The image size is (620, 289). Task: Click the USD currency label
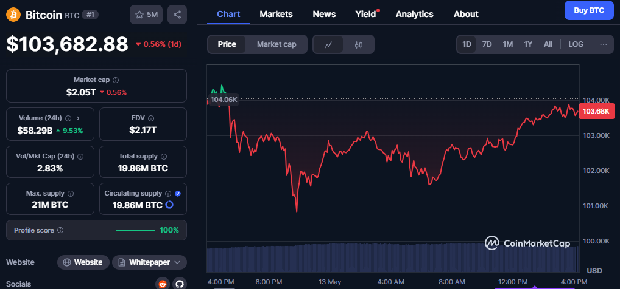pos(594,270)
